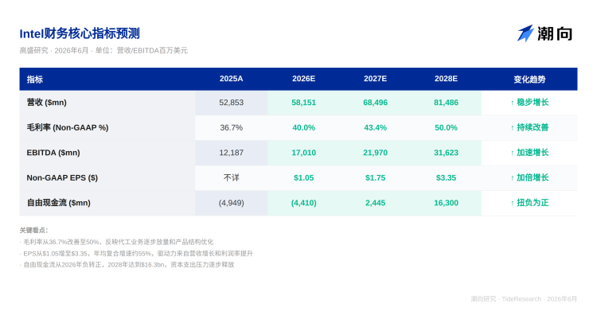The height and width of the screenshot is (327, 597).
Task: Click the revenue value 68,496
Action: pyautogui.click(x=375, y=103)
